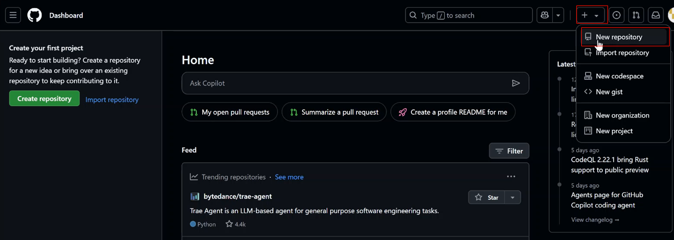The height and width of the screenshot is (240, 674).
Task: Click the Trending repositories label
Action: [x=234, y=177]
